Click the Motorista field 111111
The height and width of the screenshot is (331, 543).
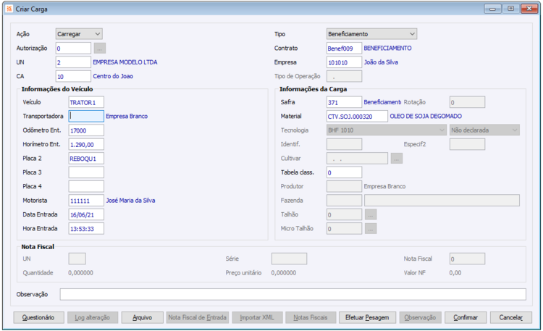click(86, 201)
